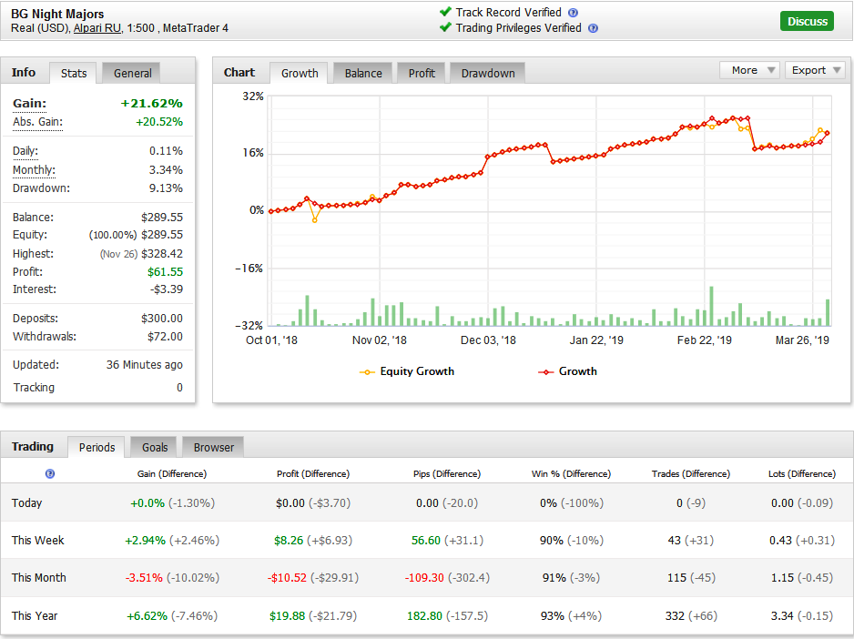
Task: Select the Today row label
Action: point(26,502)
